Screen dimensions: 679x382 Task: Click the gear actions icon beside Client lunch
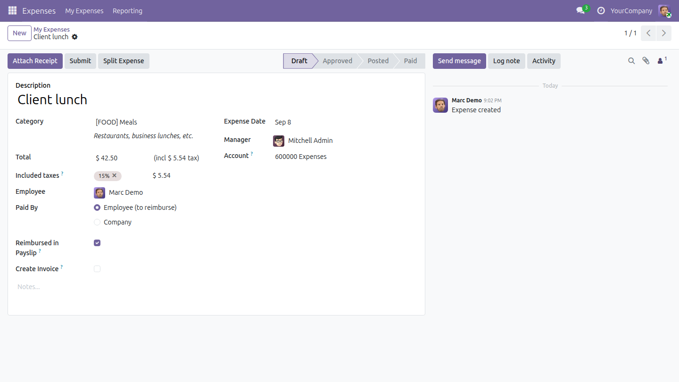coord(75,37)
